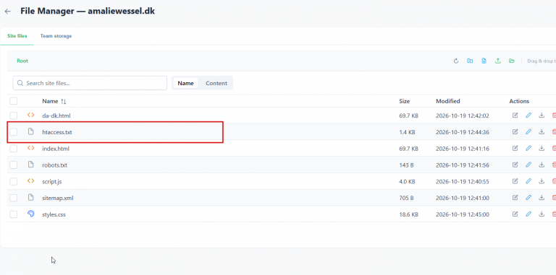The height and width of the screenshot is (275, 556).
Task: Check the box for styles.css
Action: [14, 214]
